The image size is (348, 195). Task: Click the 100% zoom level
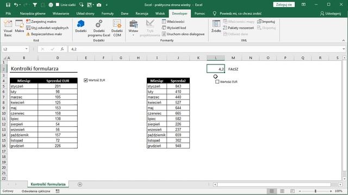tap(338, 191)
